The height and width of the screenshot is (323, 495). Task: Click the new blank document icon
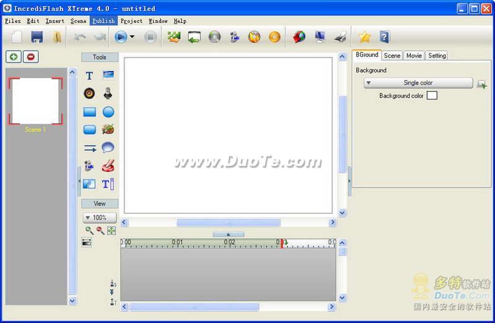17,37
